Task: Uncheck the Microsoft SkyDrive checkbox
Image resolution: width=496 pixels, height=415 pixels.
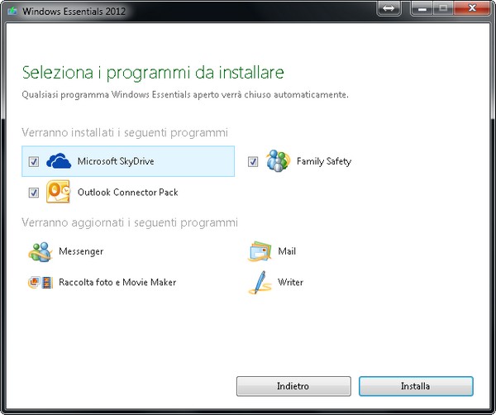Action: coord(34,162)
